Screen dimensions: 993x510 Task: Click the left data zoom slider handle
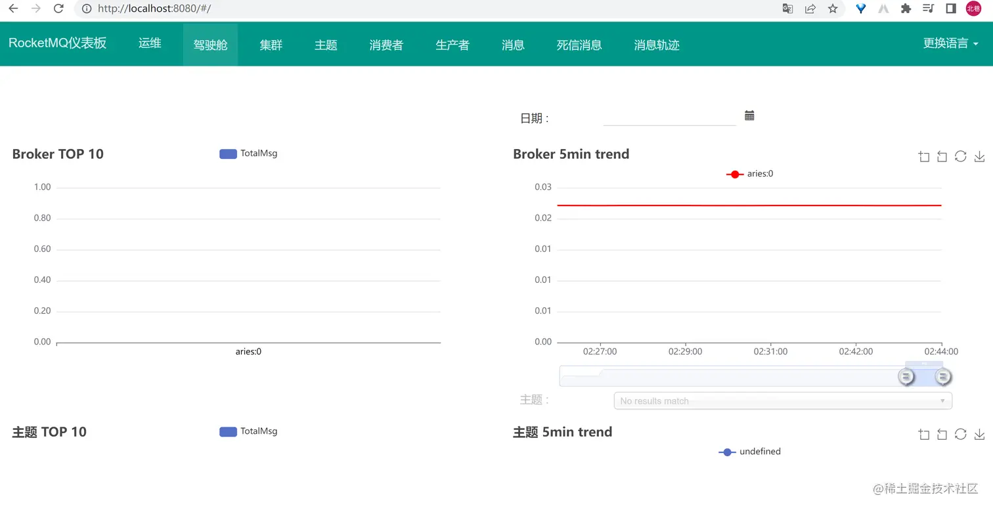906,376
